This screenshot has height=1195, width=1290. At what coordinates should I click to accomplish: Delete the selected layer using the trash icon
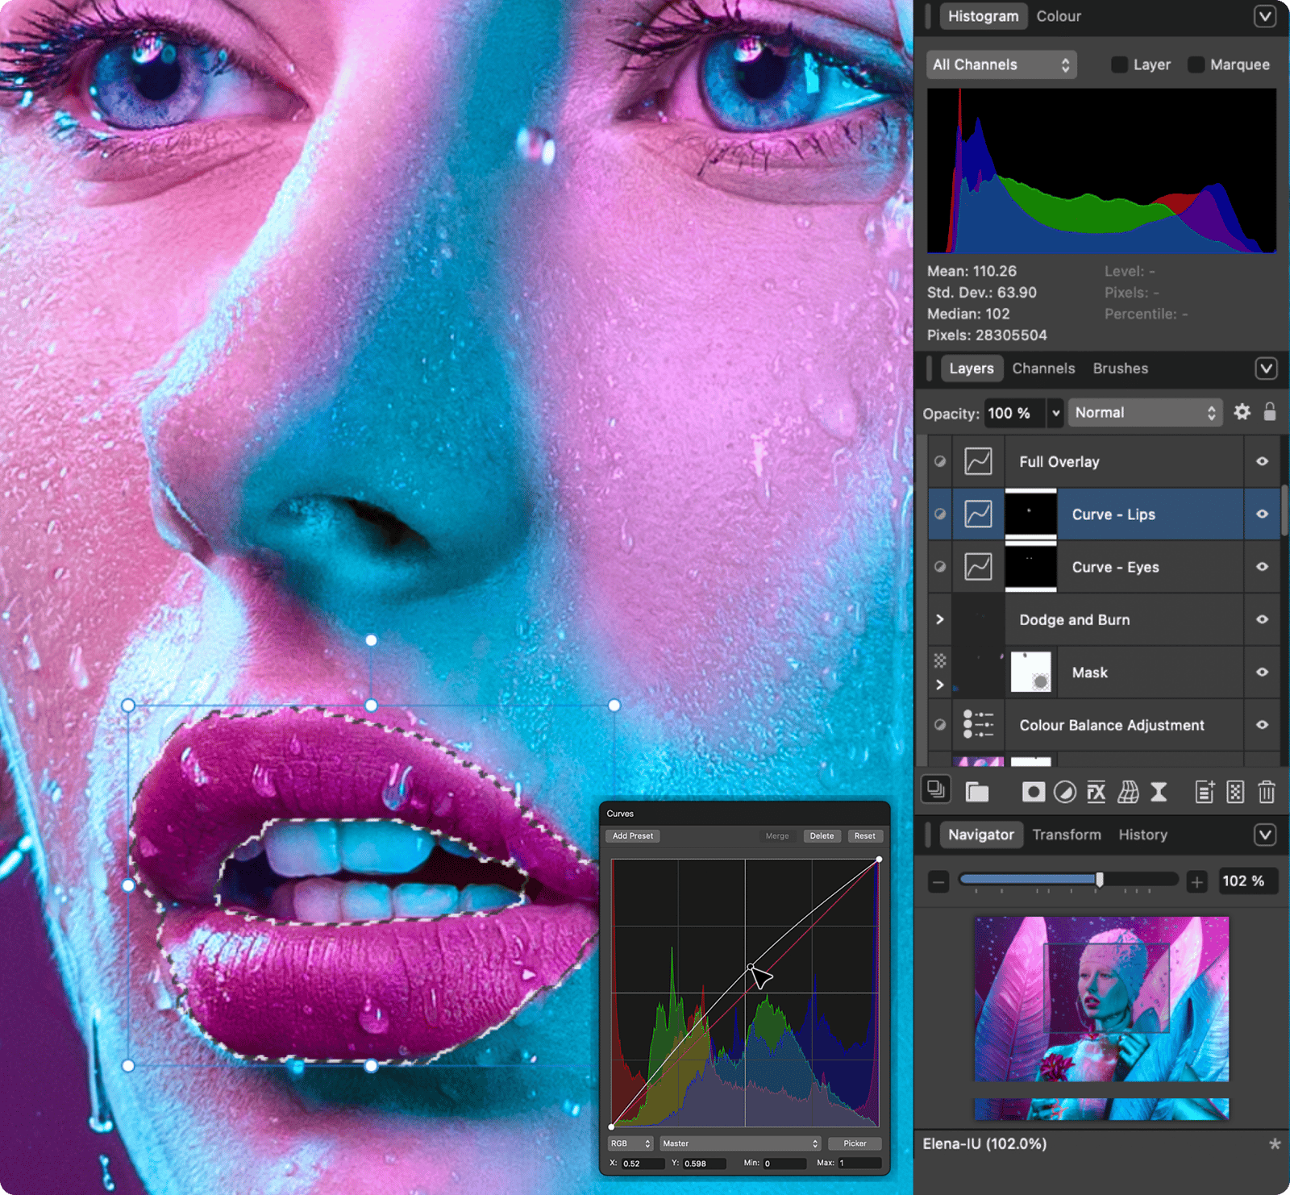[1267, 791]
